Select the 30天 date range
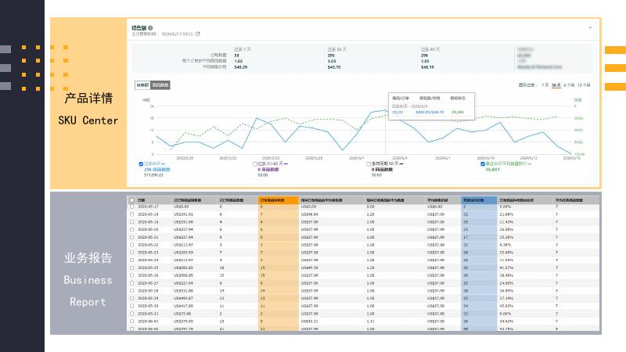 [556, 84]
